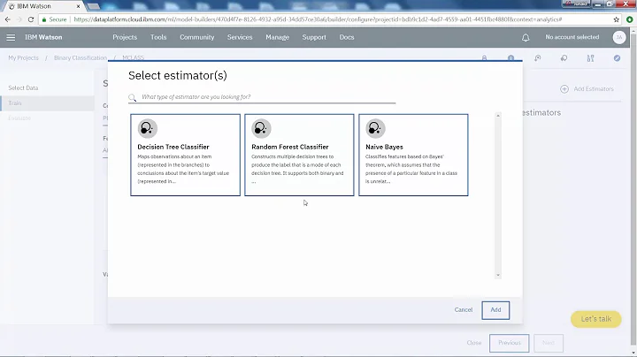The image size is (637, 357).
Task: Click scroll up arrow in estimator list
Action: point(497,116)
